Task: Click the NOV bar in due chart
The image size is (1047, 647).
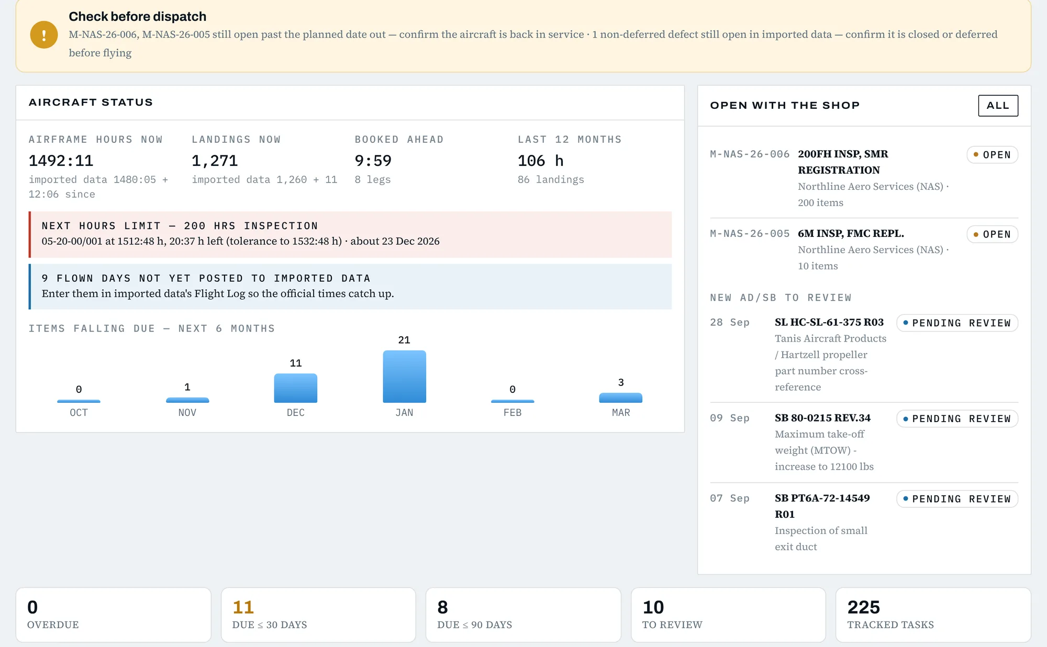Action: tap(187, 400)
